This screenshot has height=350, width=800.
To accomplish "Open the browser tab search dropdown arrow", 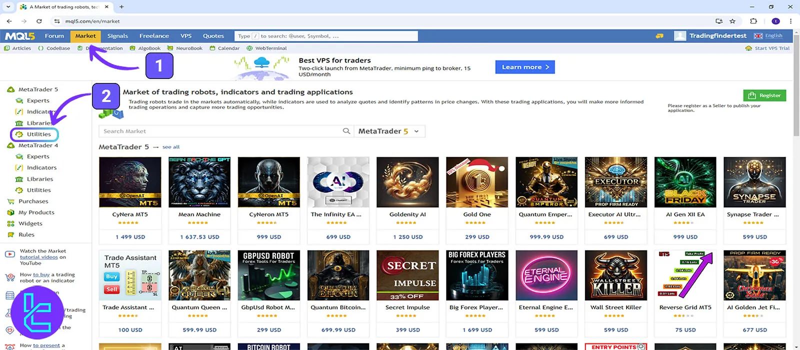I will tap(8, 7).
